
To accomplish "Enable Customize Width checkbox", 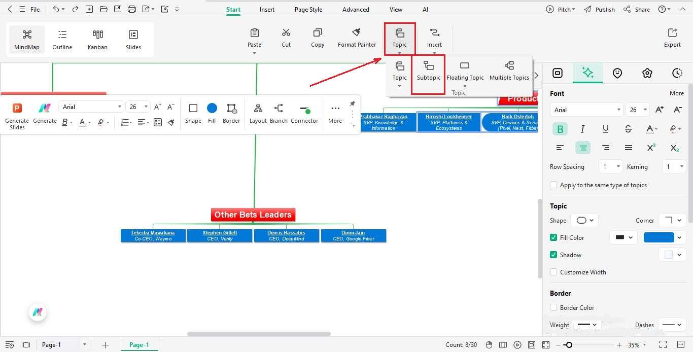I will pyautogui.click(x=553, y=272).
